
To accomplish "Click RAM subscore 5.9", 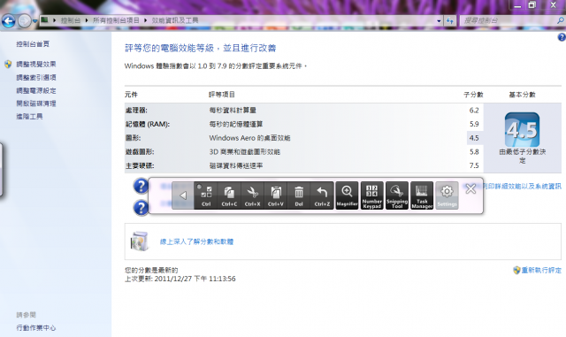I will 474,124.
